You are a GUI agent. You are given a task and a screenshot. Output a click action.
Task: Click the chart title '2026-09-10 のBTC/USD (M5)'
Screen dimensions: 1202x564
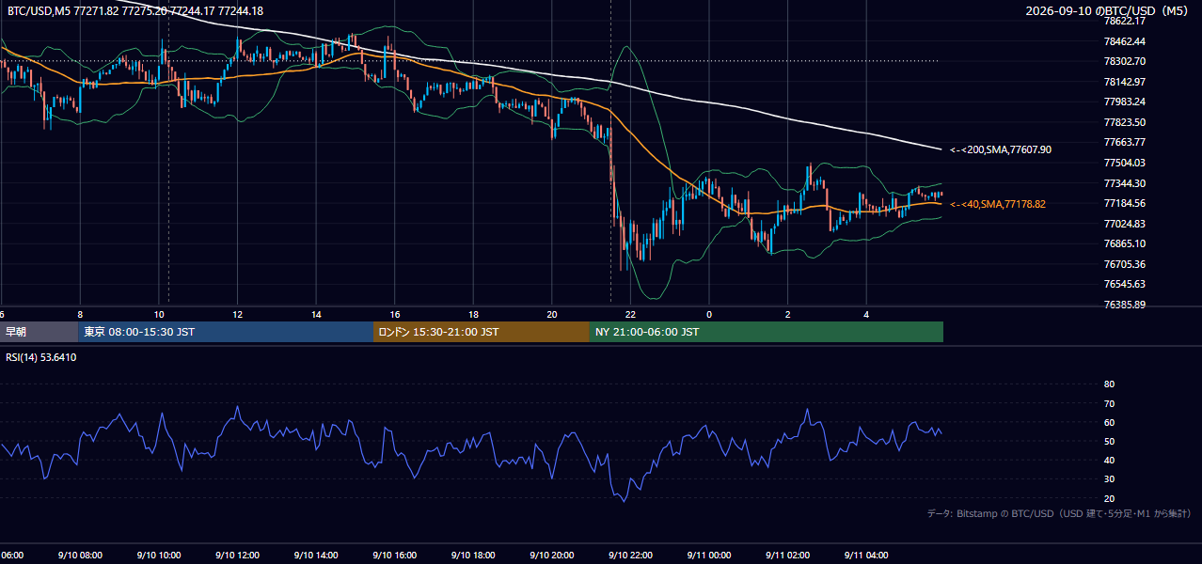[x=1104, y=10]
